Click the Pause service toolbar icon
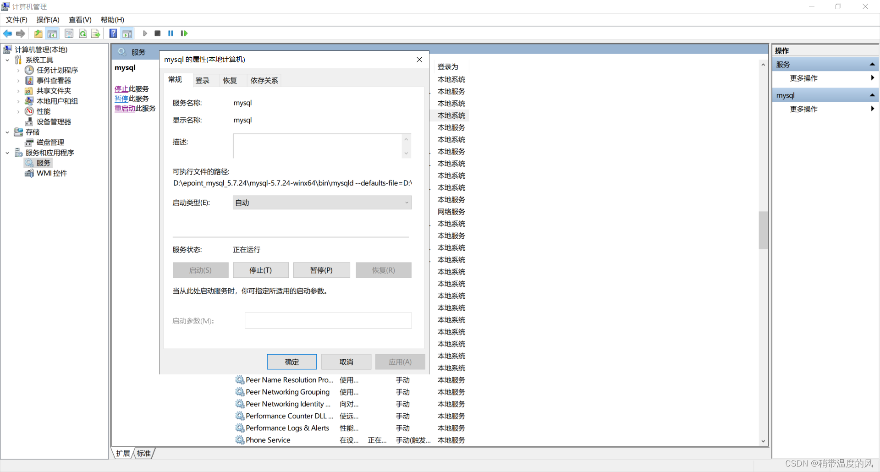 171,33
